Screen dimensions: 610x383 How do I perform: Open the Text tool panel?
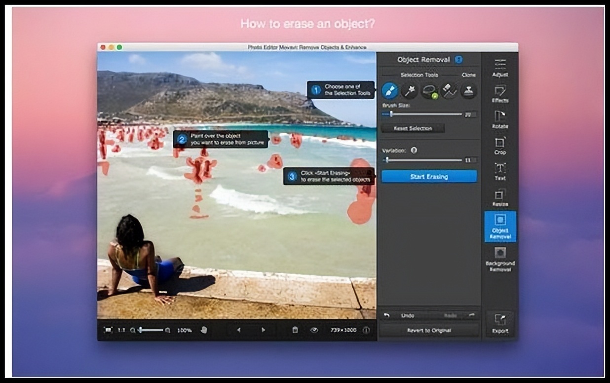pos(500,171)
